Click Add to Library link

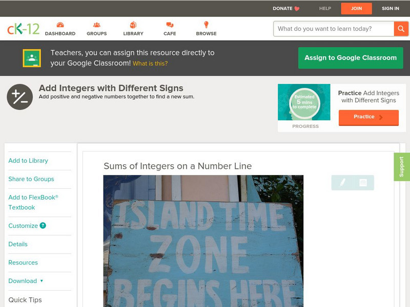click(x=28, y=161)
